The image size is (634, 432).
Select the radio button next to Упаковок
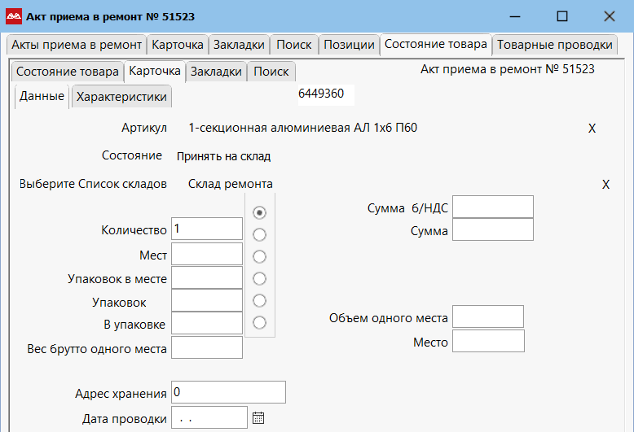point(260,300)
